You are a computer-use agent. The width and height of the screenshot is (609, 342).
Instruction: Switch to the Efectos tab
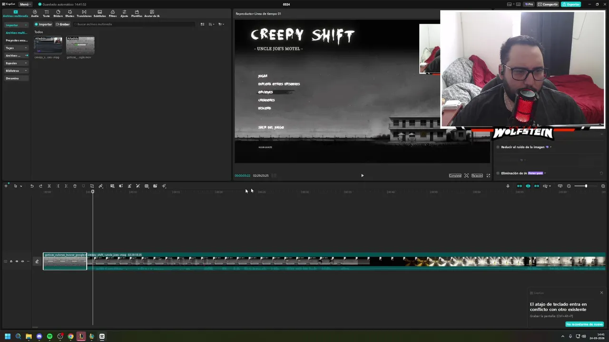pyautogui.click(x=70, y=13)
